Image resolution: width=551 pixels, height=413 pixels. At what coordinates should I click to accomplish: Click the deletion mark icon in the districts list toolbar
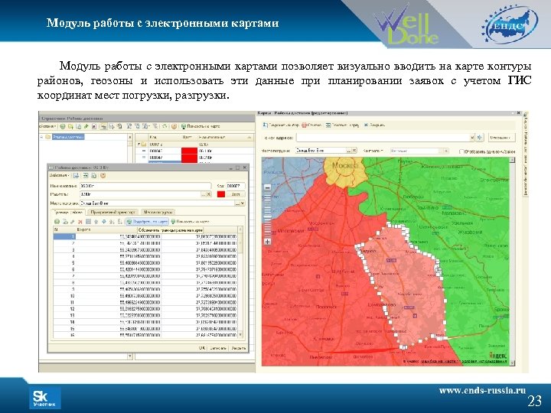pyautogui.click(x=94, y=126)
